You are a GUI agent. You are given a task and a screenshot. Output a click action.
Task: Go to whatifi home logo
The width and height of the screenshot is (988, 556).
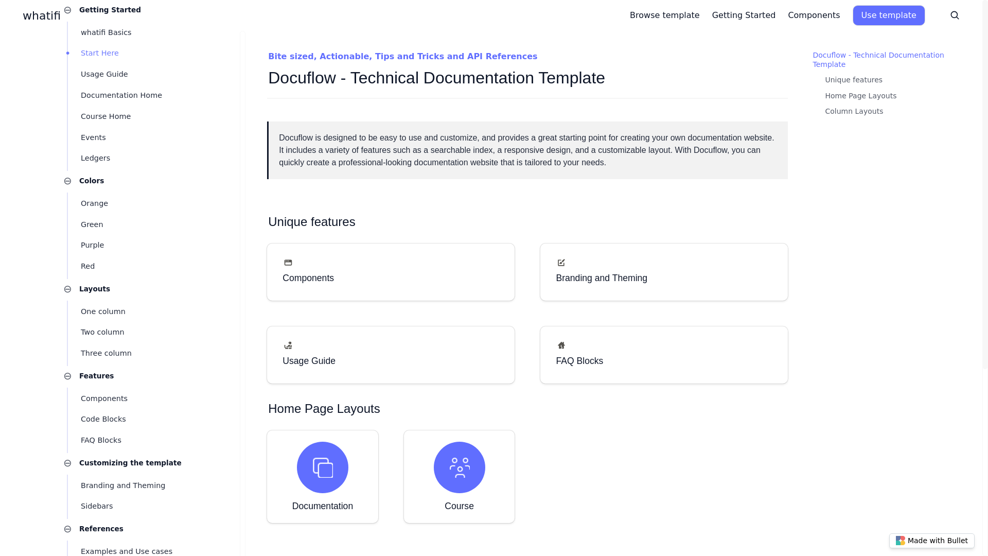(x=42, y=16)
